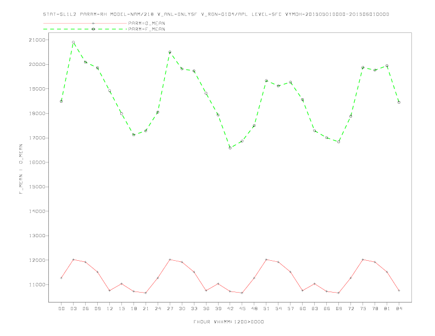Click the x-axis tick label 48
This screenshot has height=336, width=435.
click(254, 309)
